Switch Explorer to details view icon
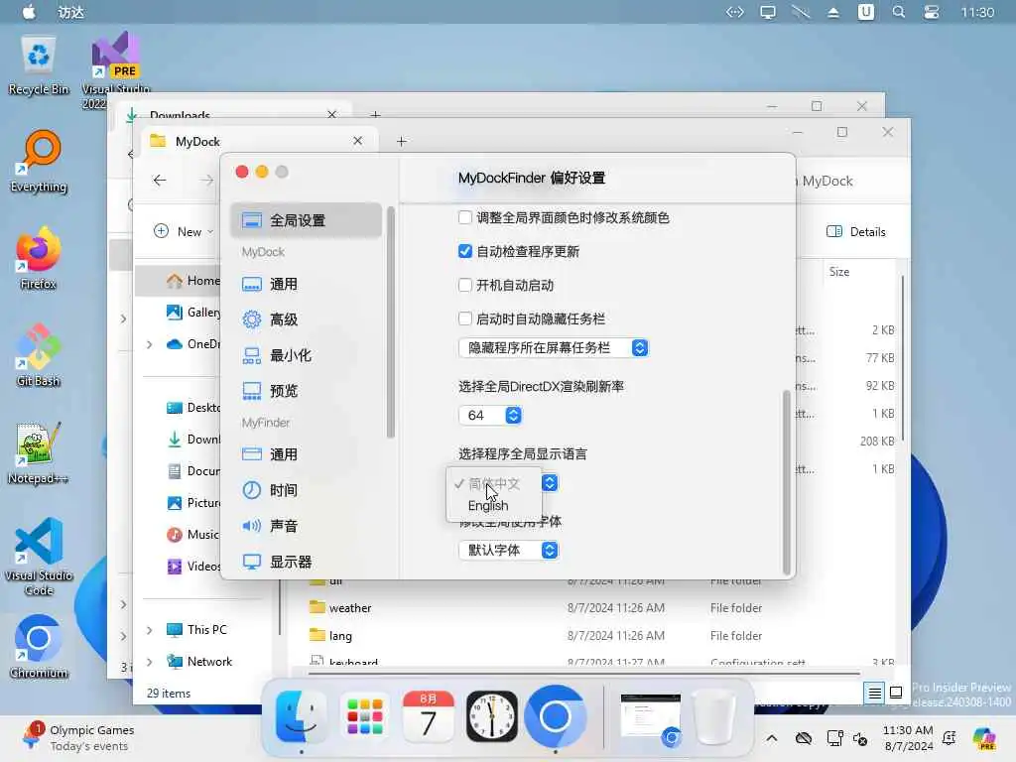1016x762 pixels. coord(874,694)
